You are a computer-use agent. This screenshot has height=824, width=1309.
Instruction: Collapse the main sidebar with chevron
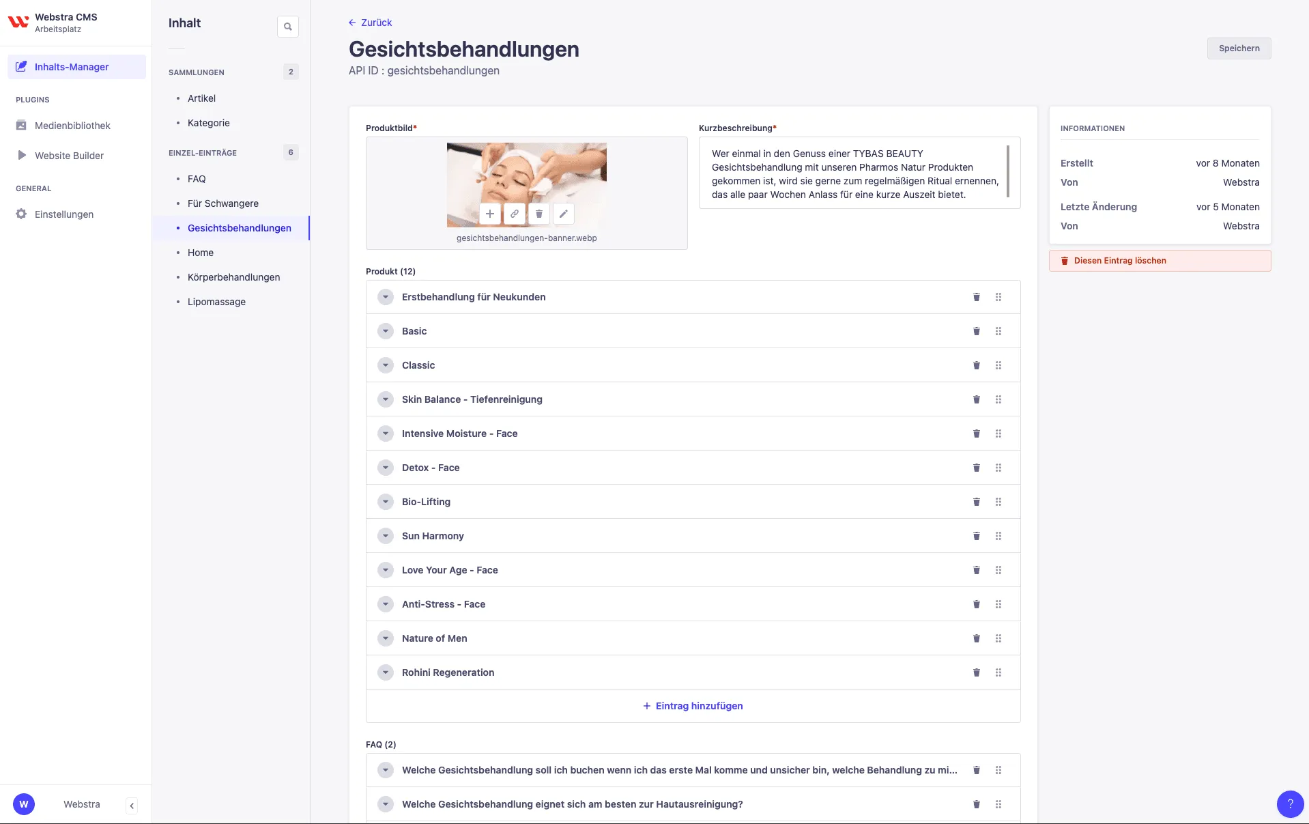[132, 806]
